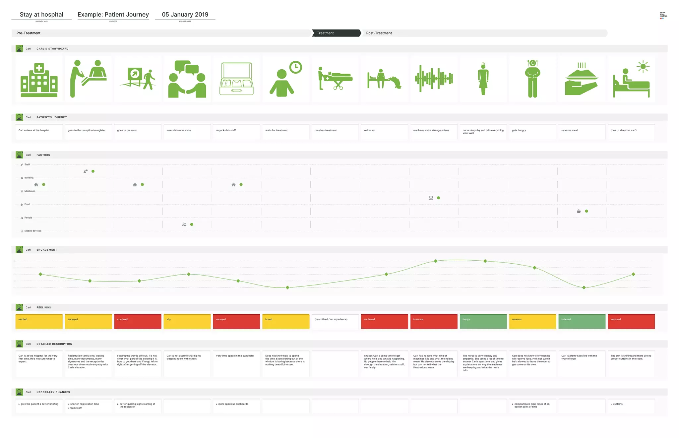Click Carl's avatar in Necessary Changes header
Viewport: 679px width, 438px height.
[x=20, y=392]
